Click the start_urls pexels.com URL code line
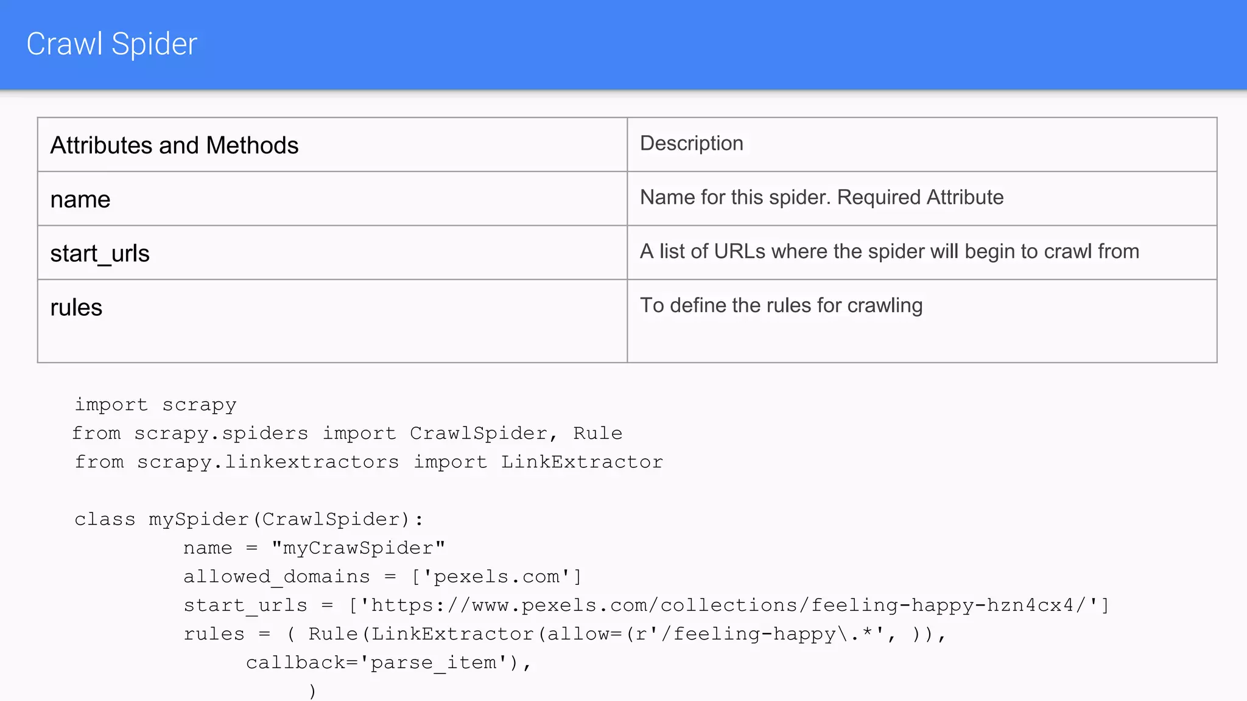 647,605
